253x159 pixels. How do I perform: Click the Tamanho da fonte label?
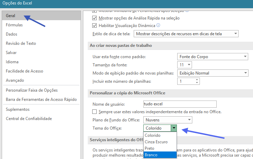110,65
